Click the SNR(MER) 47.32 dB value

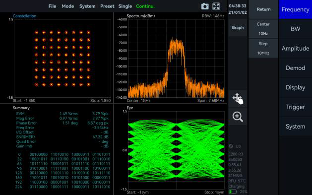(101, 137)
